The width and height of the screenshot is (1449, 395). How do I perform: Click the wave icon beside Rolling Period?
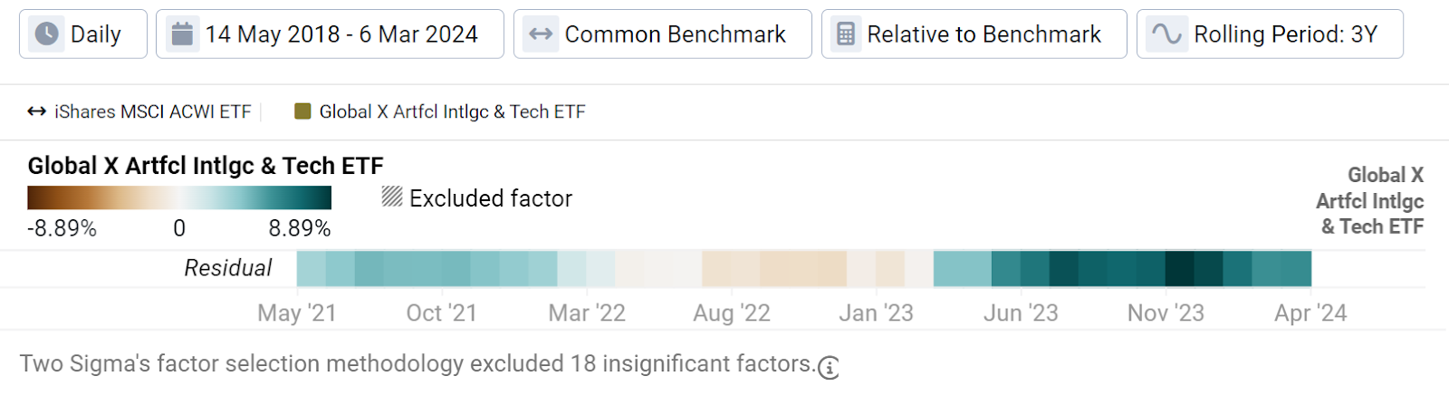pos(1166,34)
